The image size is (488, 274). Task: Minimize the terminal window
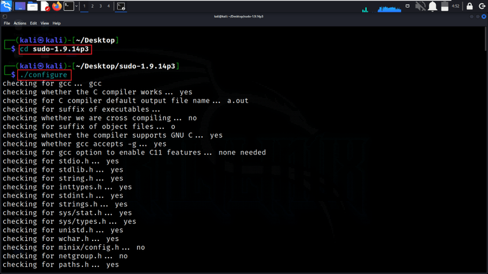coord(472,16)
